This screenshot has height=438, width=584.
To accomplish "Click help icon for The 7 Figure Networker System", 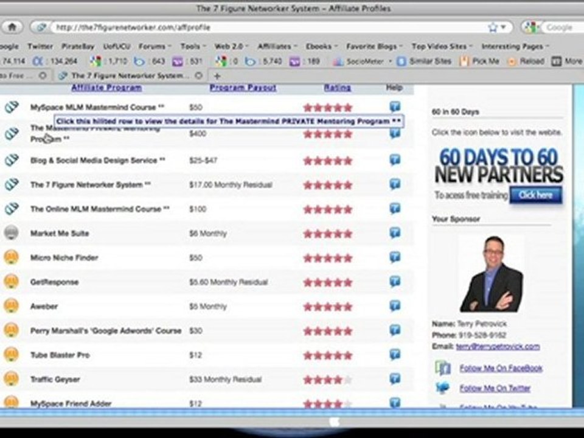I will click(395, 184).
